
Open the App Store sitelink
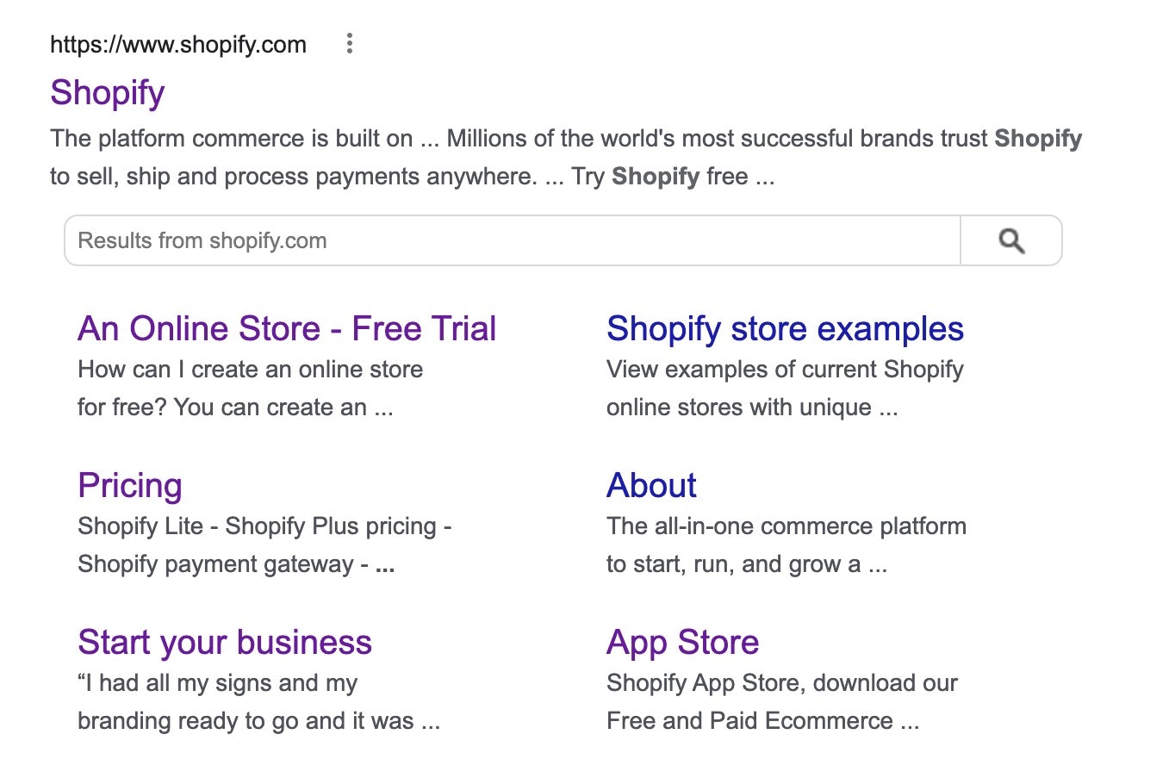coord(683,643)
